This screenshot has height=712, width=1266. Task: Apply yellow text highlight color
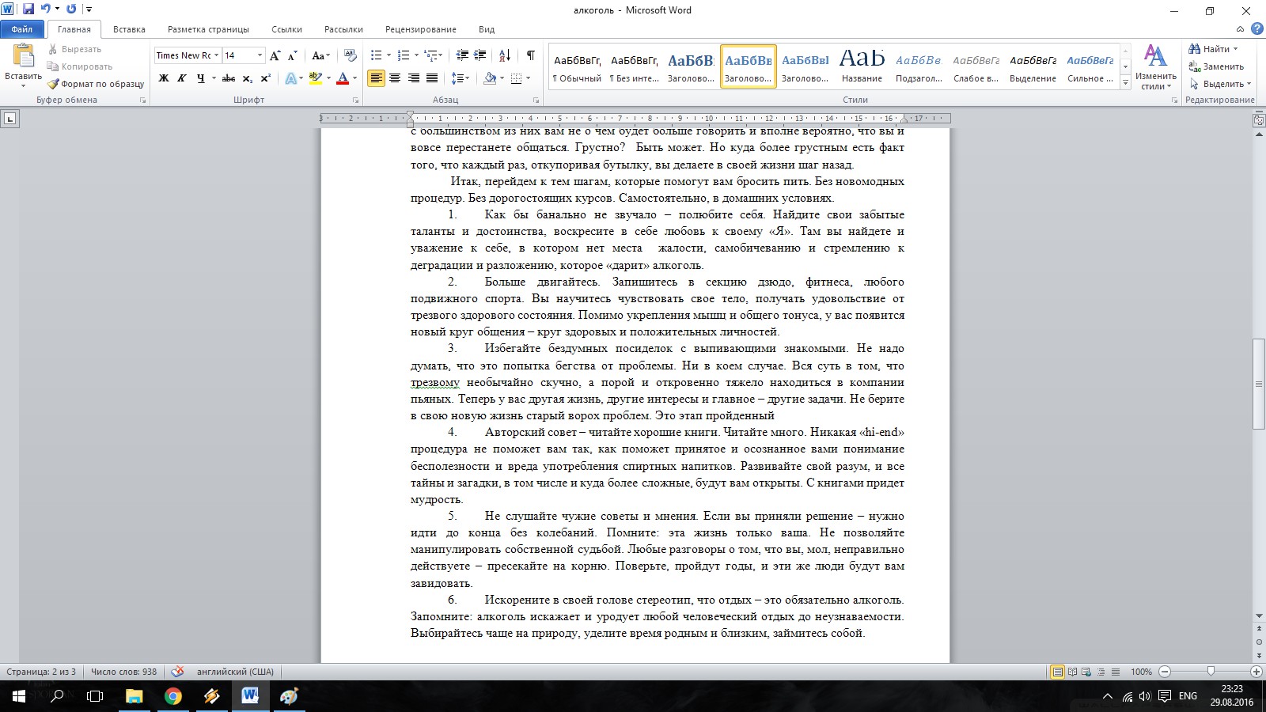pos(316,78)
